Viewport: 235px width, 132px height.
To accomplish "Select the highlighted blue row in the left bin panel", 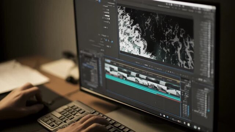I will pos(88,66).
